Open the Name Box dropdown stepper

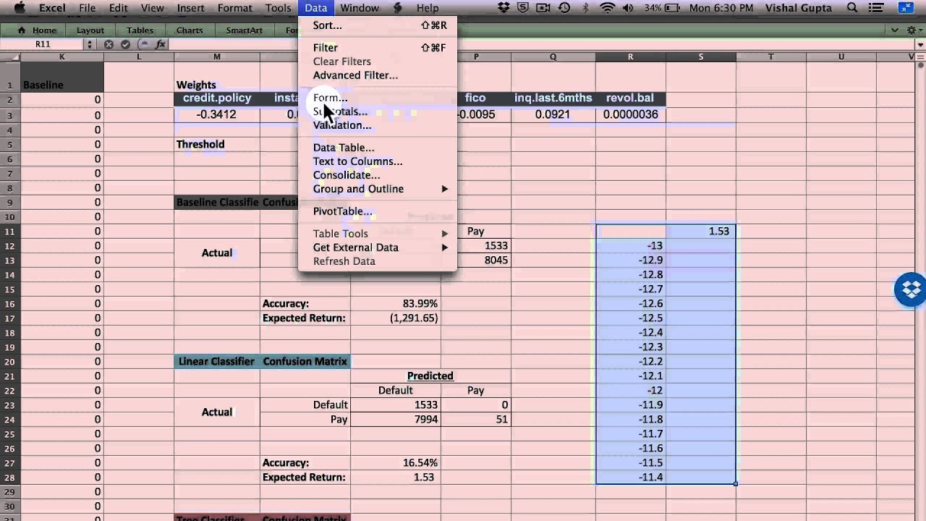pyautogui.click(x=90, y=44)
